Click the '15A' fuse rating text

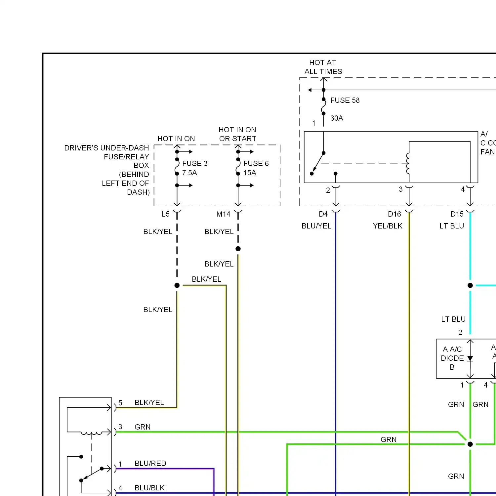[250, 173]
